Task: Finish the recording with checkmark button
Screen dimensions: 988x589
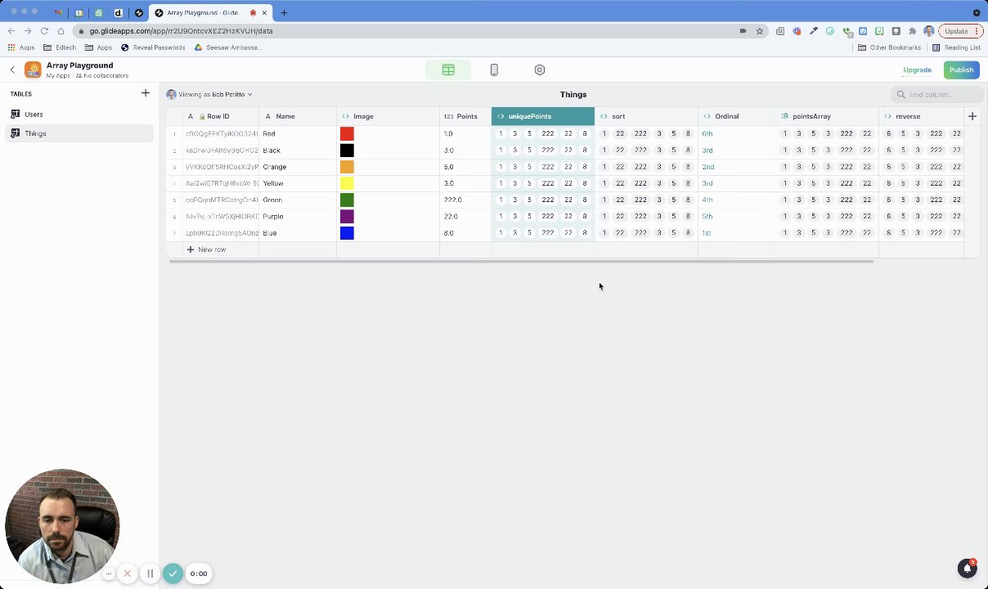Action: 173,573
